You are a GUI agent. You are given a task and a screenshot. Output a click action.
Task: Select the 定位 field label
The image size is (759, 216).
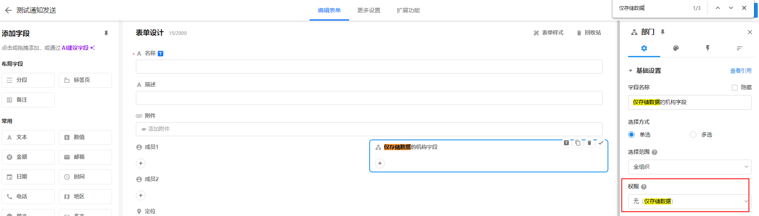pyautogui.click(x=150, y=211)
